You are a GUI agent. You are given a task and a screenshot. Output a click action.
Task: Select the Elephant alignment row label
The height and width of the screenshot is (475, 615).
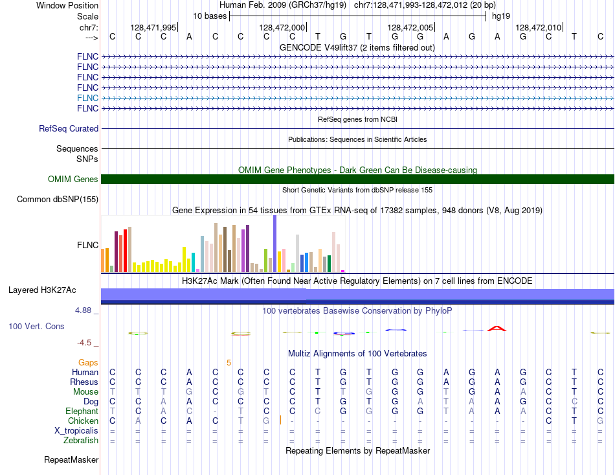click(82, 411)
